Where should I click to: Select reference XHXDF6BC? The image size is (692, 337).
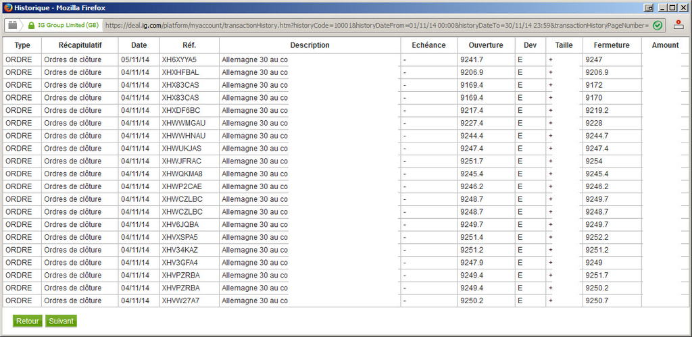(x=181, y=110)
